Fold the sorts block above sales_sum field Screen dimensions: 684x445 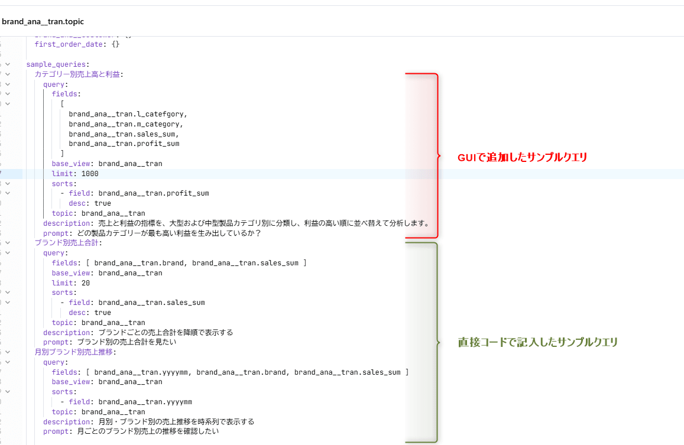point(8,293)
